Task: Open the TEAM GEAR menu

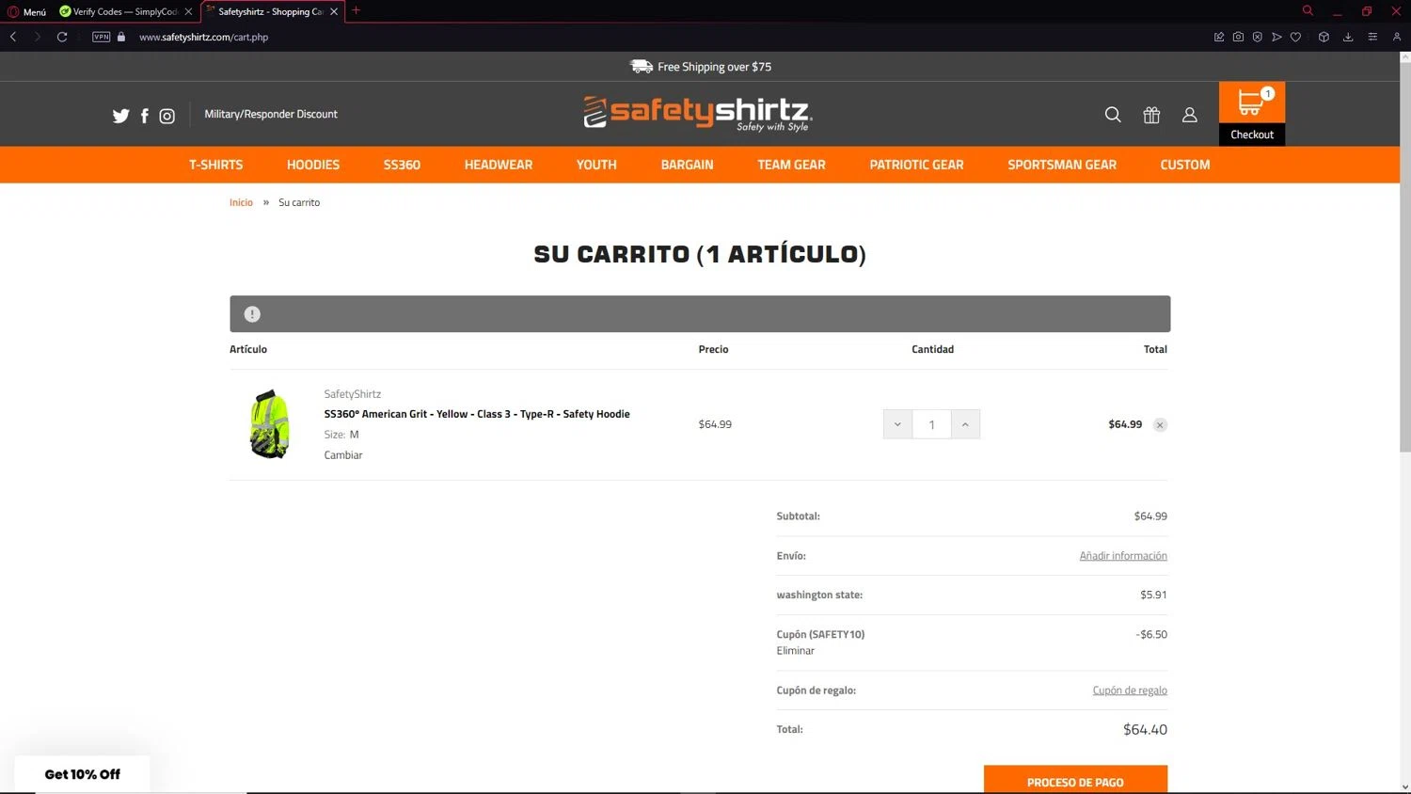Action: [x=791, y=165]
